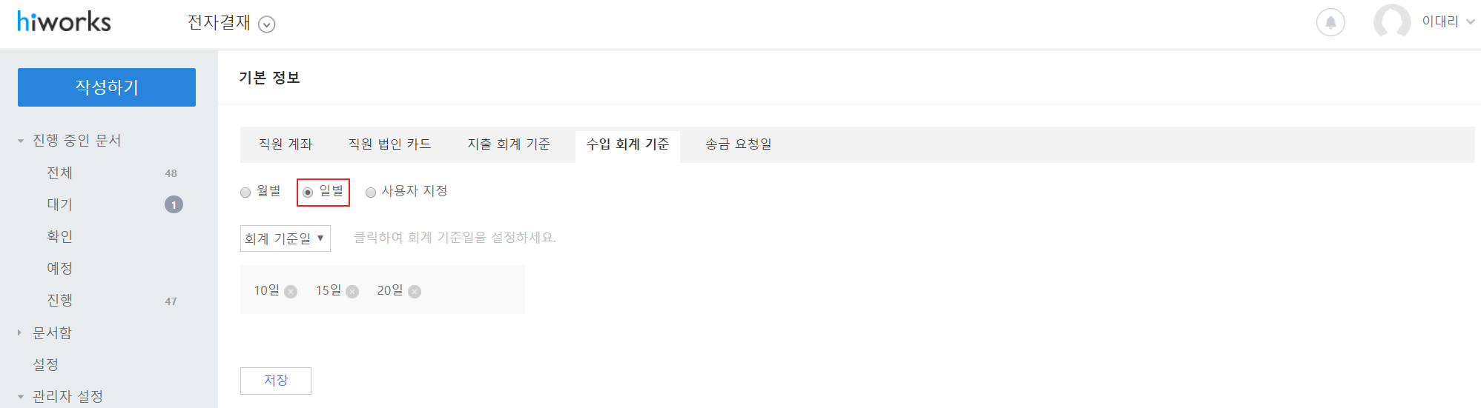Image resolution: width=1481 pixels, height=408 pixels.
Task: Collapse the 진행 중인 문서 section
Action: tap(21, 141)
